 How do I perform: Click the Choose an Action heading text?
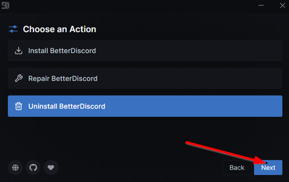coord(60,29)
